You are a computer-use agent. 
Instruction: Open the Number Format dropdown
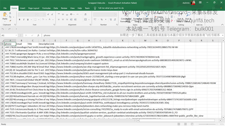(x=116, y=14)
